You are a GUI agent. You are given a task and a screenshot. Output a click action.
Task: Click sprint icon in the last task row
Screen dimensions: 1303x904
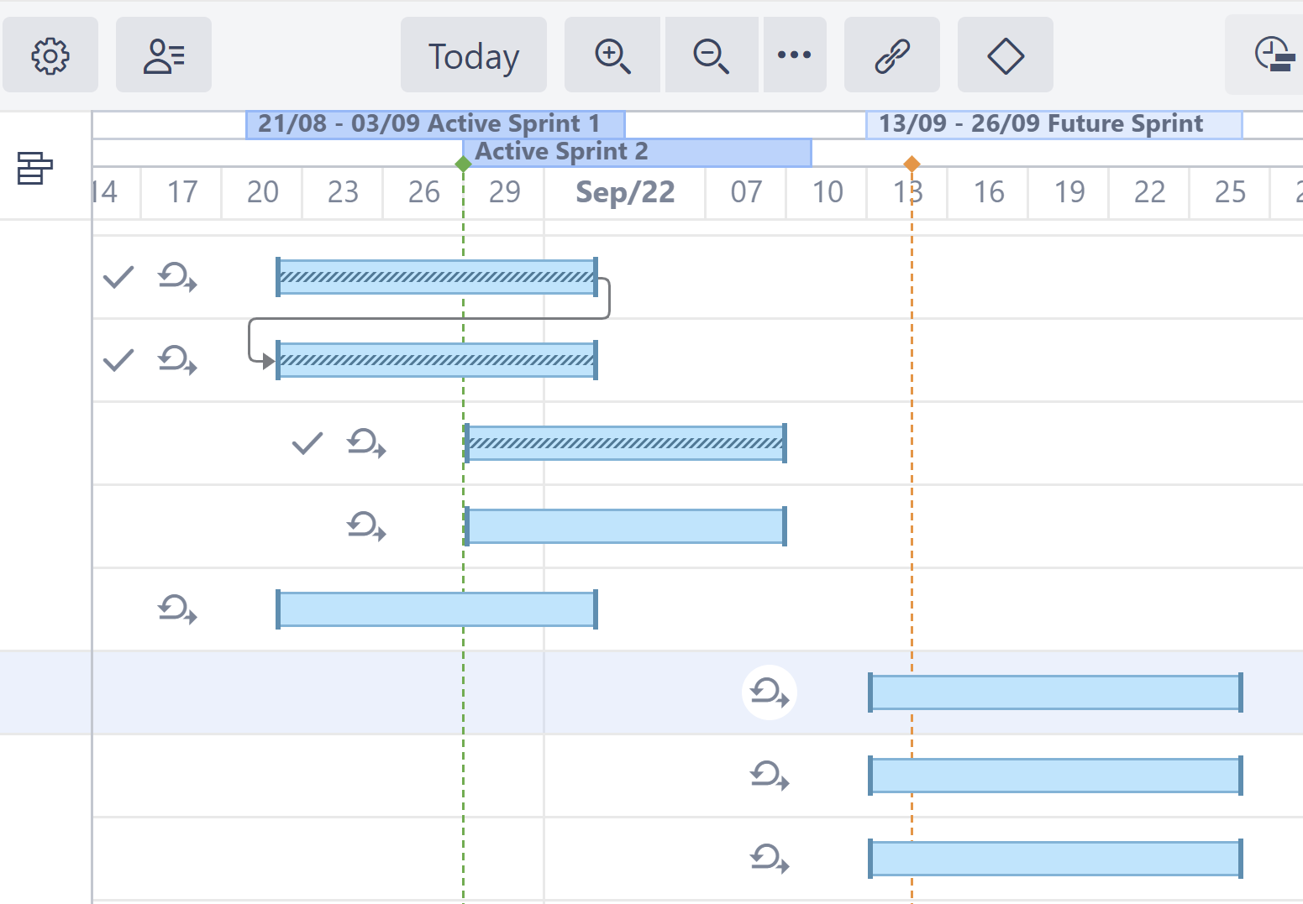click(769, 859)
